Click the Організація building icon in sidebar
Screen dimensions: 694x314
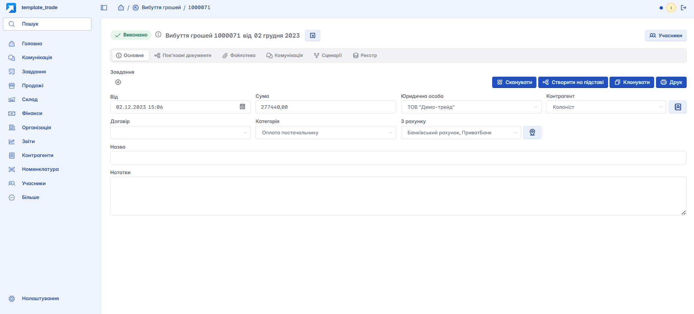12,127
